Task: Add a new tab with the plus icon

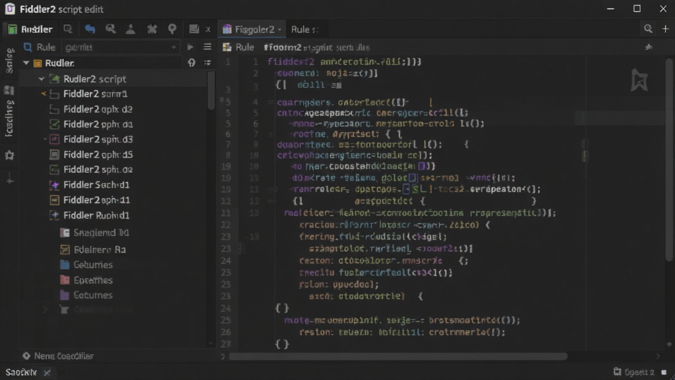Action: click(x=666, y=29)
